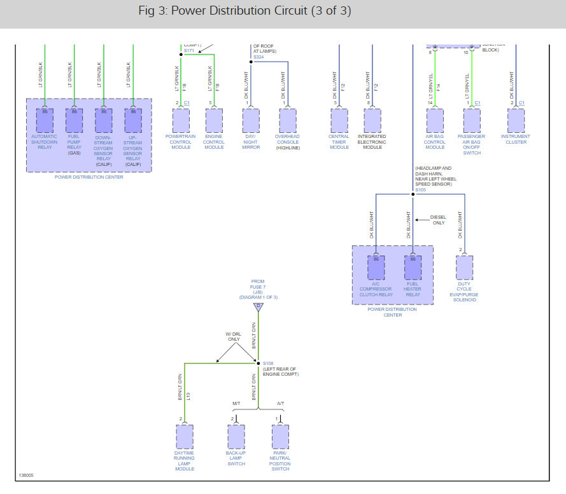Click the 'Fig 3: Power Distribution Circuit' title
Viewport: 566px width, 494px height.
[x=244, y=11]
